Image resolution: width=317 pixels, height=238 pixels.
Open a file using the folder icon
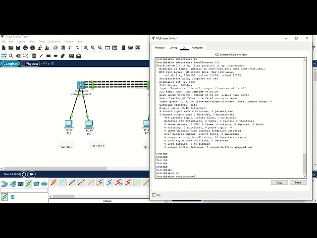11,48
